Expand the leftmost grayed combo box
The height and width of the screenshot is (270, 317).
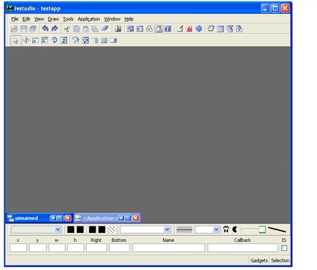point(58,230)
